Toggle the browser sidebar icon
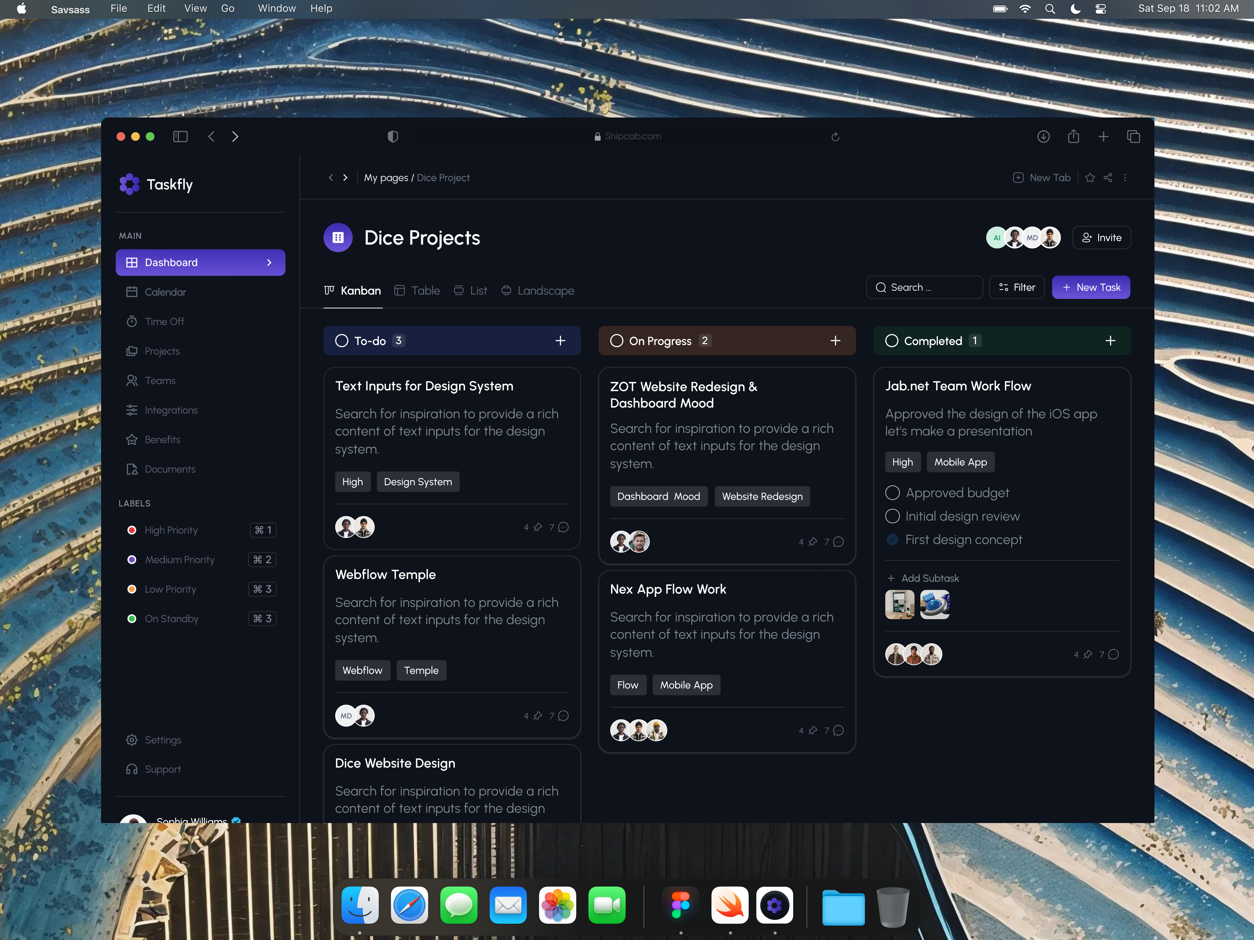 click(180, 137)
